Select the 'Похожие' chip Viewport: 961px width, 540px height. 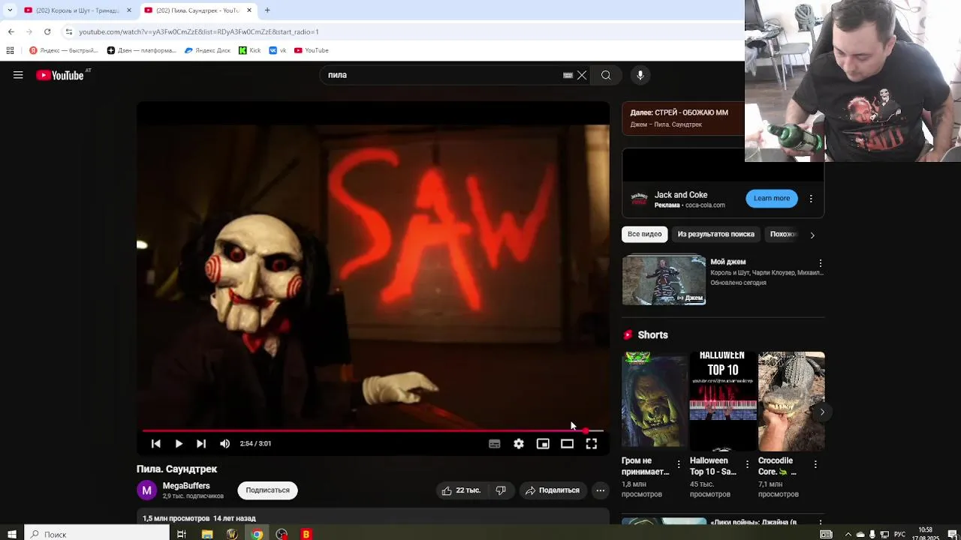point(782,234)
